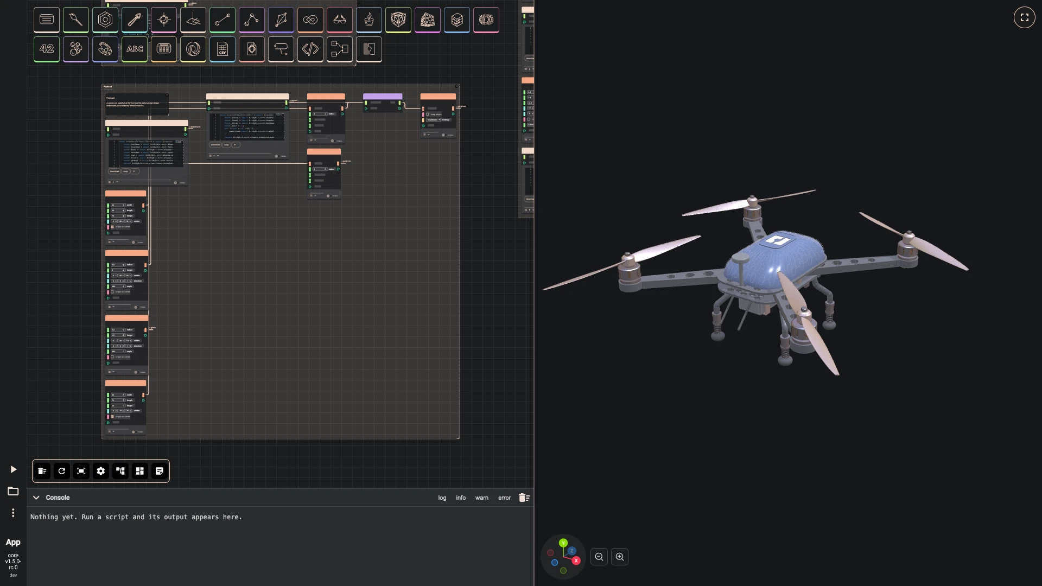Toggle 'keep edges' checkbox in rightmost node

pos(428,114)
